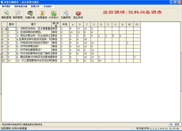The image size is (182, 131).
Task: Click value 9 in row 6 column D
Action: click(94, 46)
